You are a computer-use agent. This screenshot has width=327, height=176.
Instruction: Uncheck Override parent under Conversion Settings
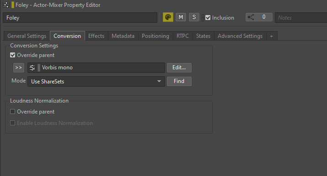tap(12, 55)
